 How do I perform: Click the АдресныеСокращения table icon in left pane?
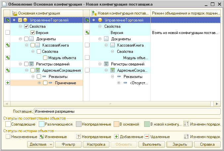37,70
